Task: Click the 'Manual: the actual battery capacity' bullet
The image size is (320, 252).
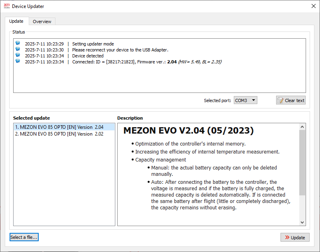Action: 214,171
